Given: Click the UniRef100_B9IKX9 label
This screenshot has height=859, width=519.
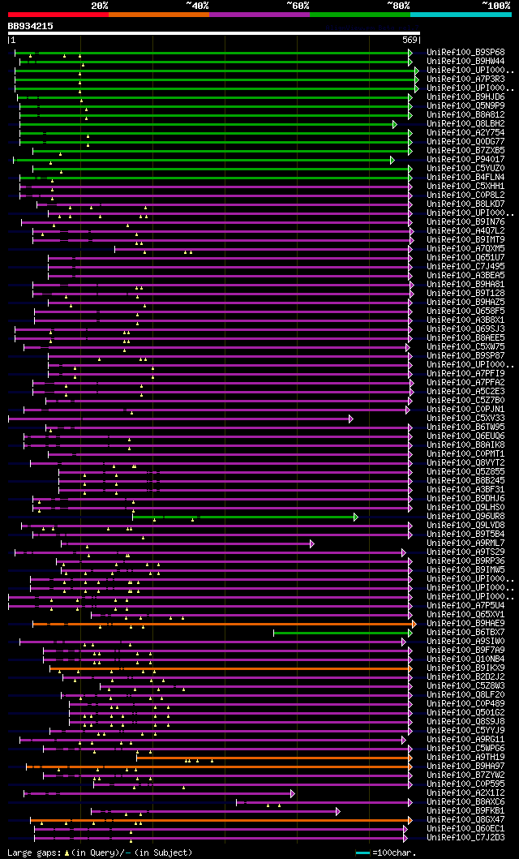Looking at the screenshot, I should [466, 668].
